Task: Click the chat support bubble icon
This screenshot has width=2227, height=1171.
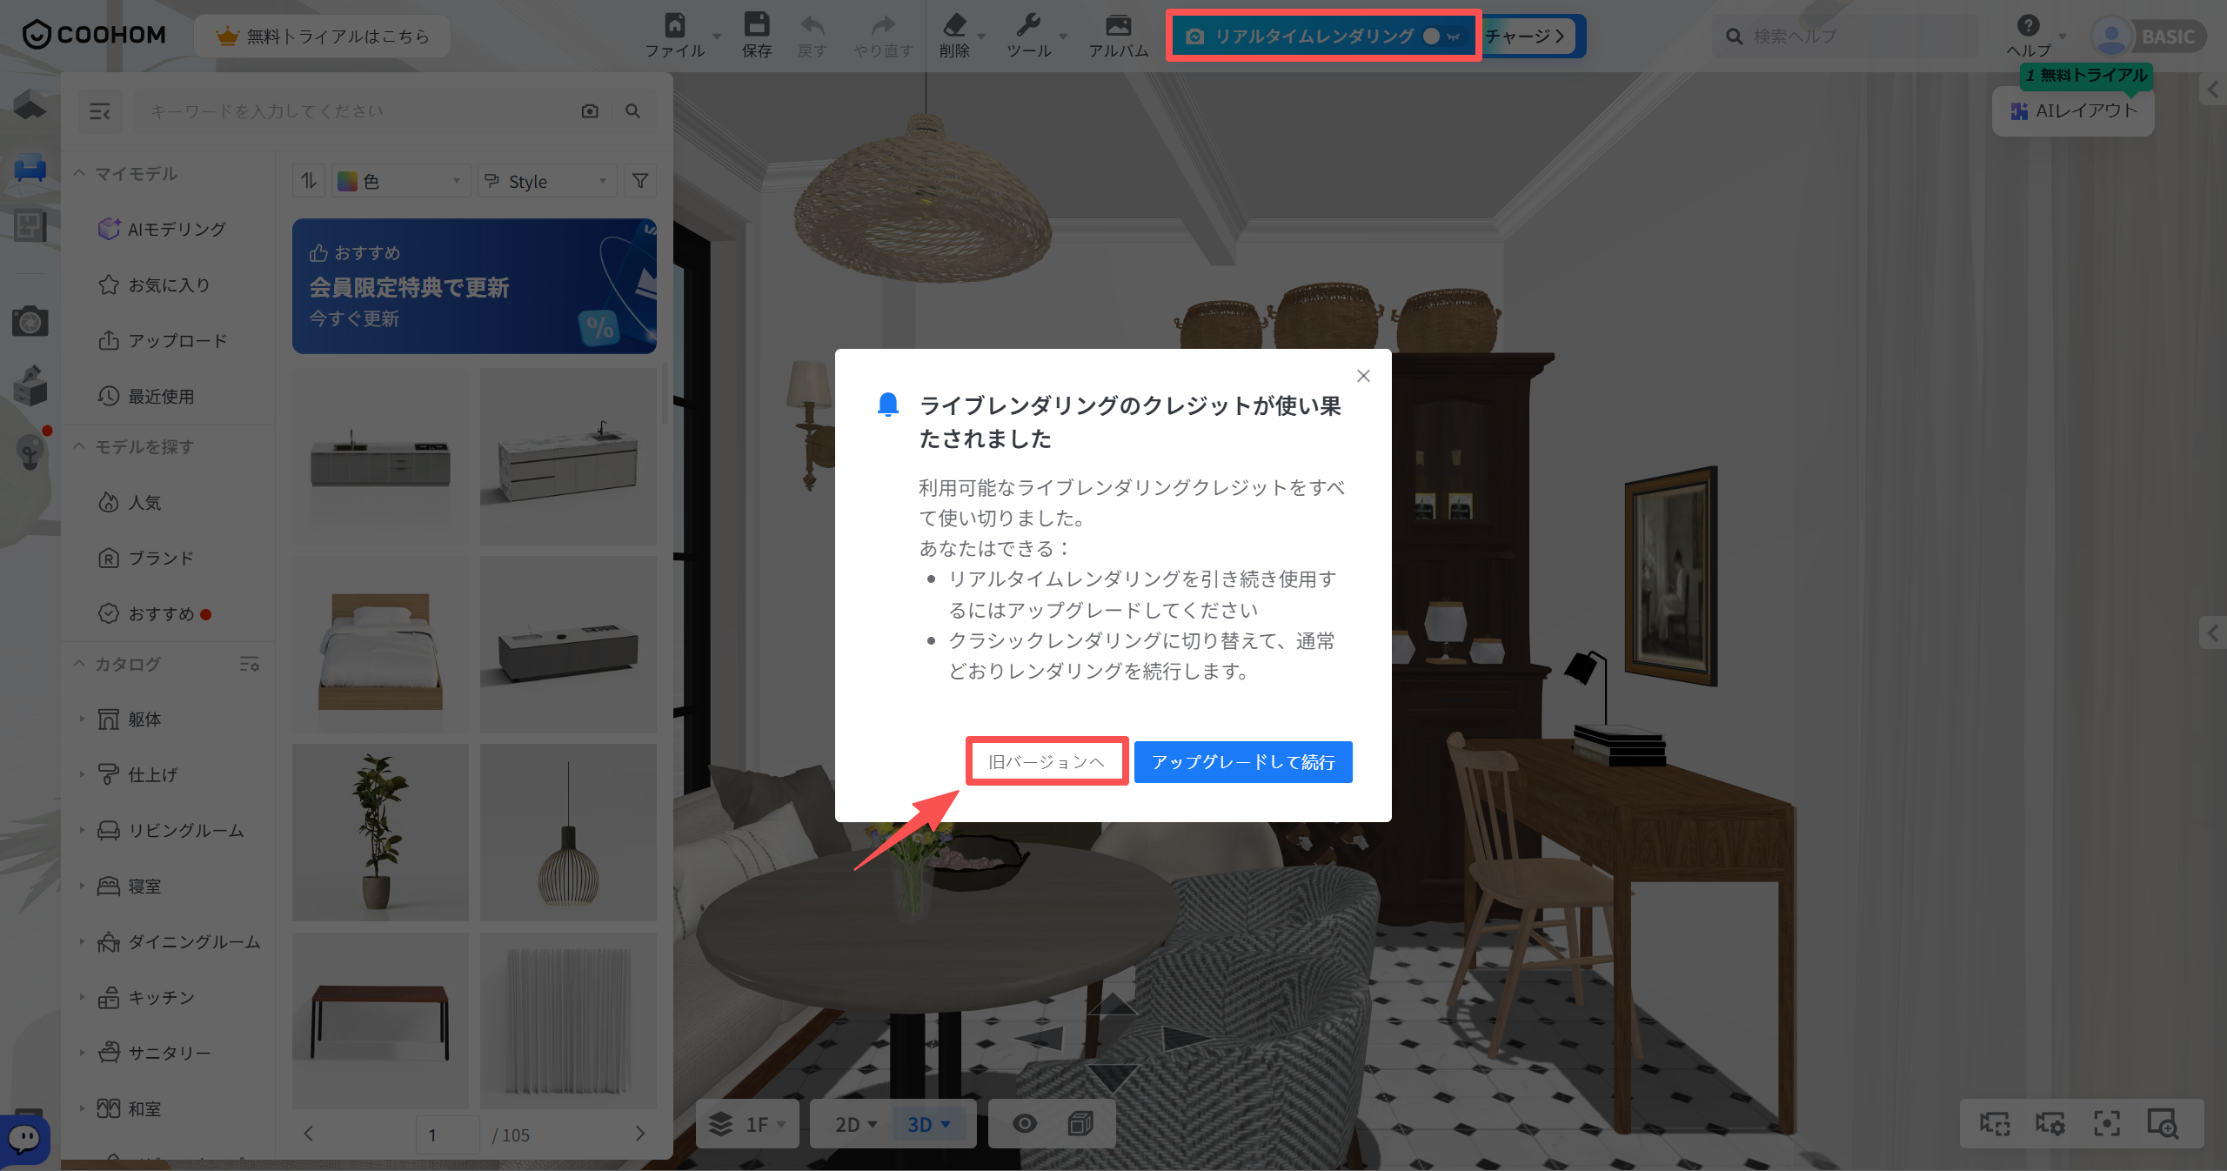Action: [24, 1138]
